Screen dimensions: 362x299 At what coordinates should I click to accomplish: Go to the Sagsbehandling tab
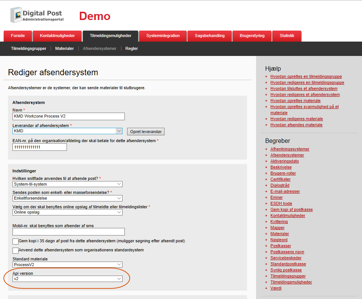coord(210,36)
